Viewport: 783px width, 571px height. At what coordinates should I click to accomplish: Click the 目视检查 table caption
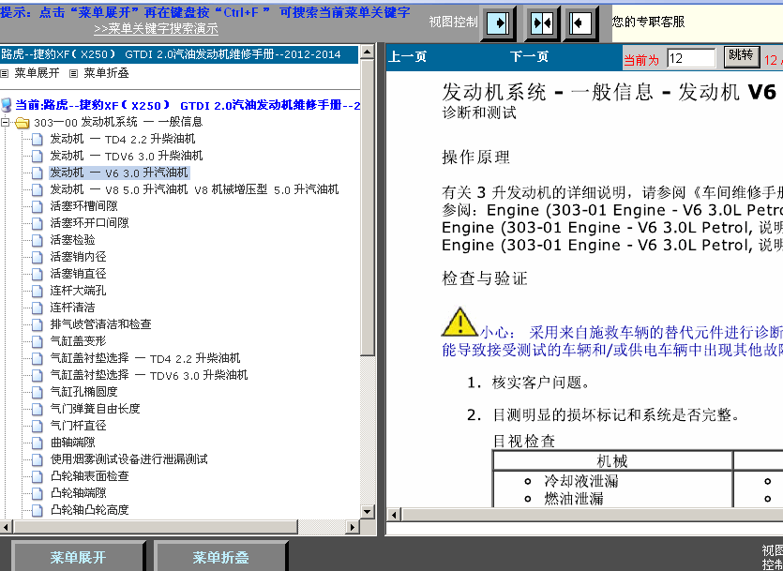point(524,442)
